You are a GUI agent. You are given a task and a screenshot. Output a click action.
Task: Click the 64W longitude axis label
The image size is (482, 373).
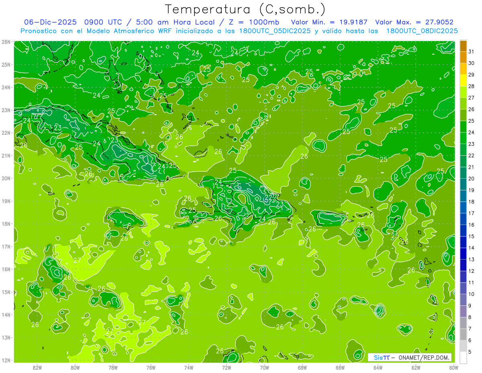378,367
